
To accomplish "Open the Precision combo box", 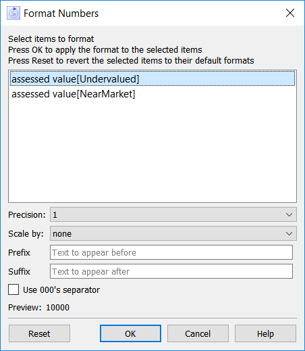I will 173,214.
